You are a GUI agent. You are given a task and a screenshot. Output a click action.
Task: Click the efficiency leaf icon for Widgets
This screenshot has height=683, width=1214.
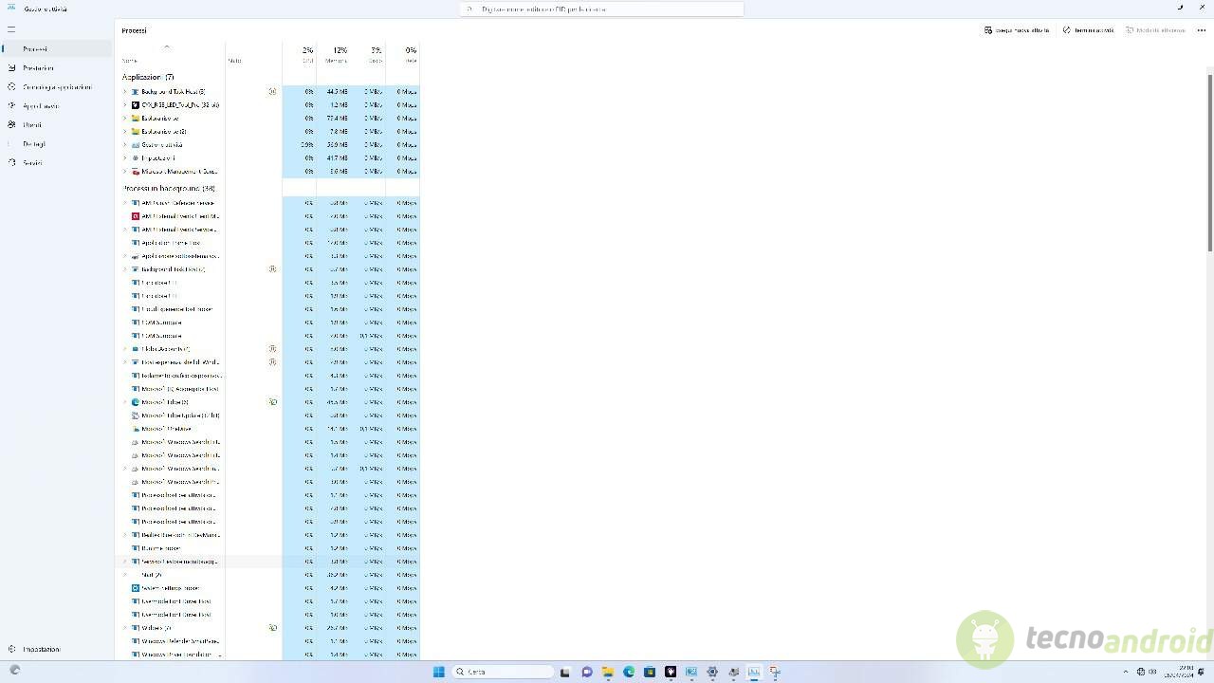click(272, 627)
